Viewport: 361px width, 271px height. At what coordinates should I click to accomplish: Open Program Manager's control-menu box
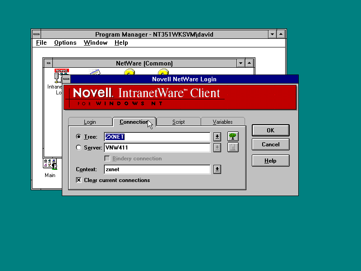[x=36, y=34]
